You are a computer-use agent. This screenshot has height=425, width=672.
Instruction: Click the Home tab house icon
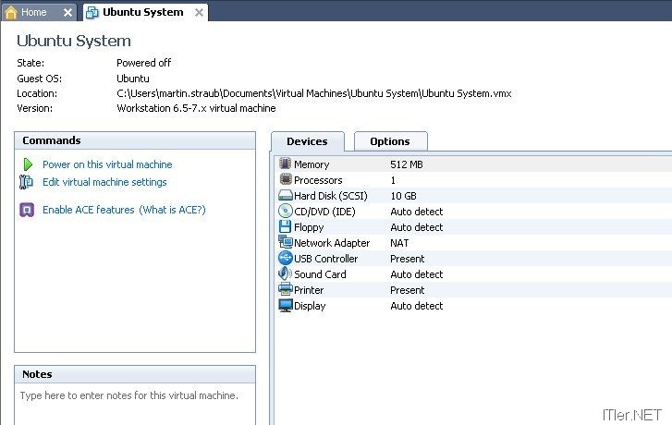coord(11,12)
